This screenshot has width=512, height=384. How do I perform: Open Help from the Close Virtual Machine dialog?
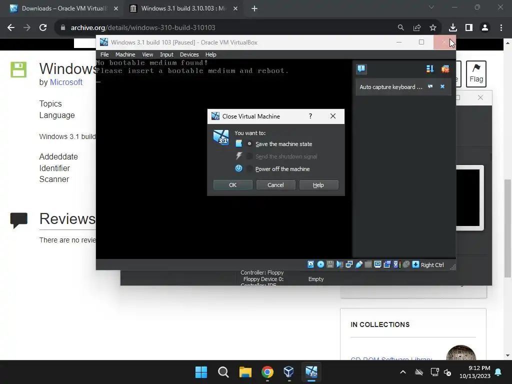point(318,185)
